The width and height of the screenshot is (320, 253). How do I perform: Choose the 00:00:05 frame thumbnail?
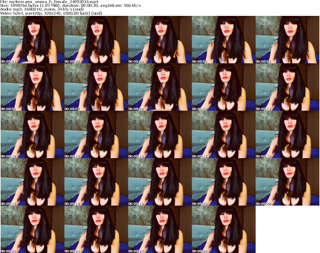287,40
